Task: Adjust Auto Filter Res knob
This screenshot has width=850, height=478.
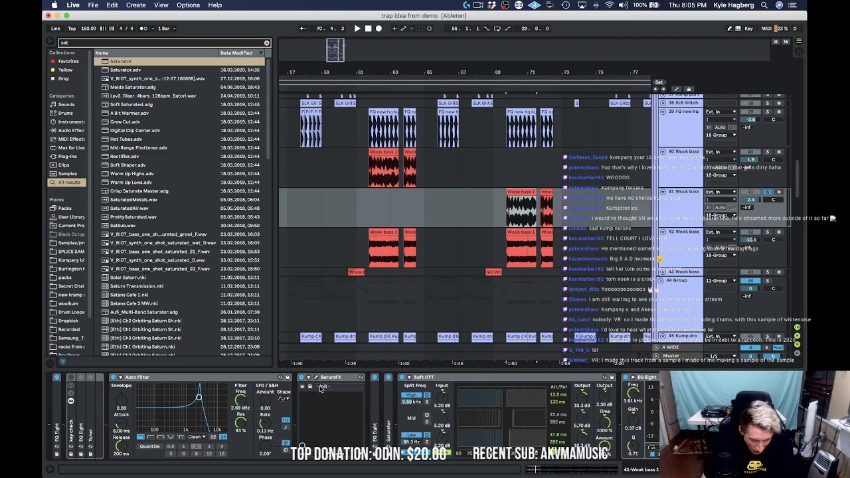Action: [x=240, y=422]
